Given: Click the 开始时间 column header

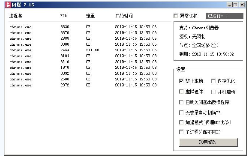Looking at the screenshot, I should 124,16.
